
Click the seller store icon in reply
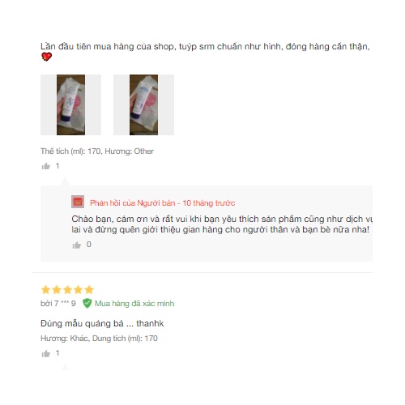[x=78, y=202]
